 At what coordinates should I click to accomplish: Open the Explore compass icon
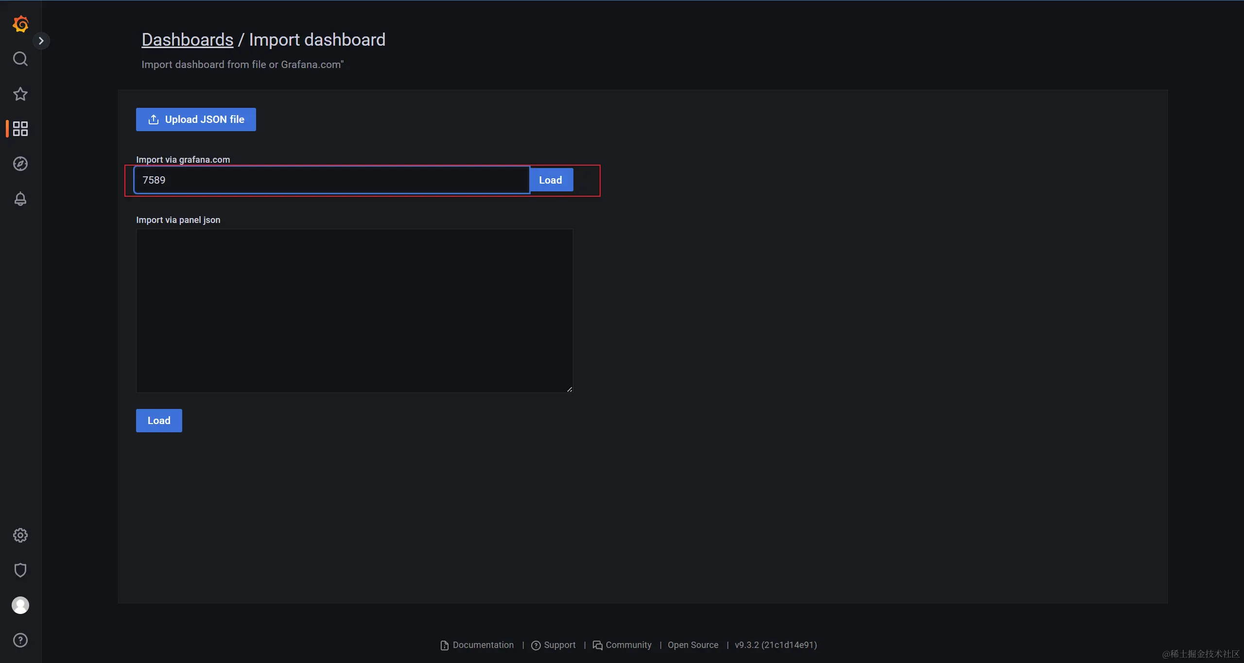tap(20, 164)
